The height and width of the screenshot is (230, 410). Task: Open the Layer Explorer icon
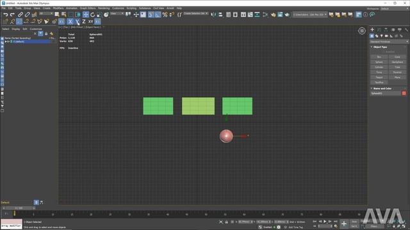tap(235, 15)
